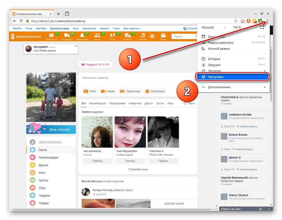Click the three-dot browser menu button

(267, 21)
